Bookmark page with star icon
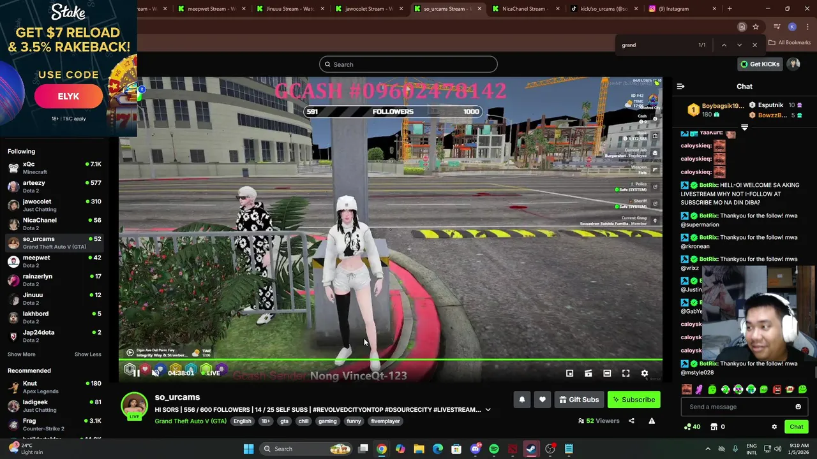 click(756, 27)
